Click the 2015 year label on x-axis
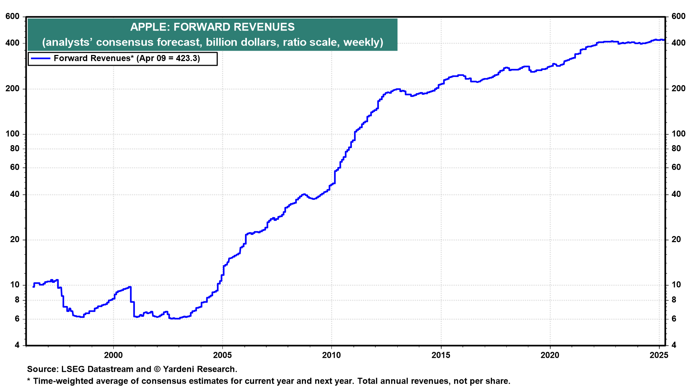 click(441, 355)
